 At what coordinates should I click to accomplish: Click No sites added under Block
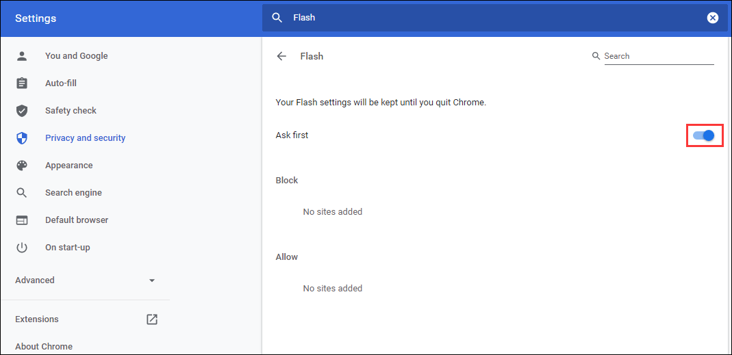332,212
